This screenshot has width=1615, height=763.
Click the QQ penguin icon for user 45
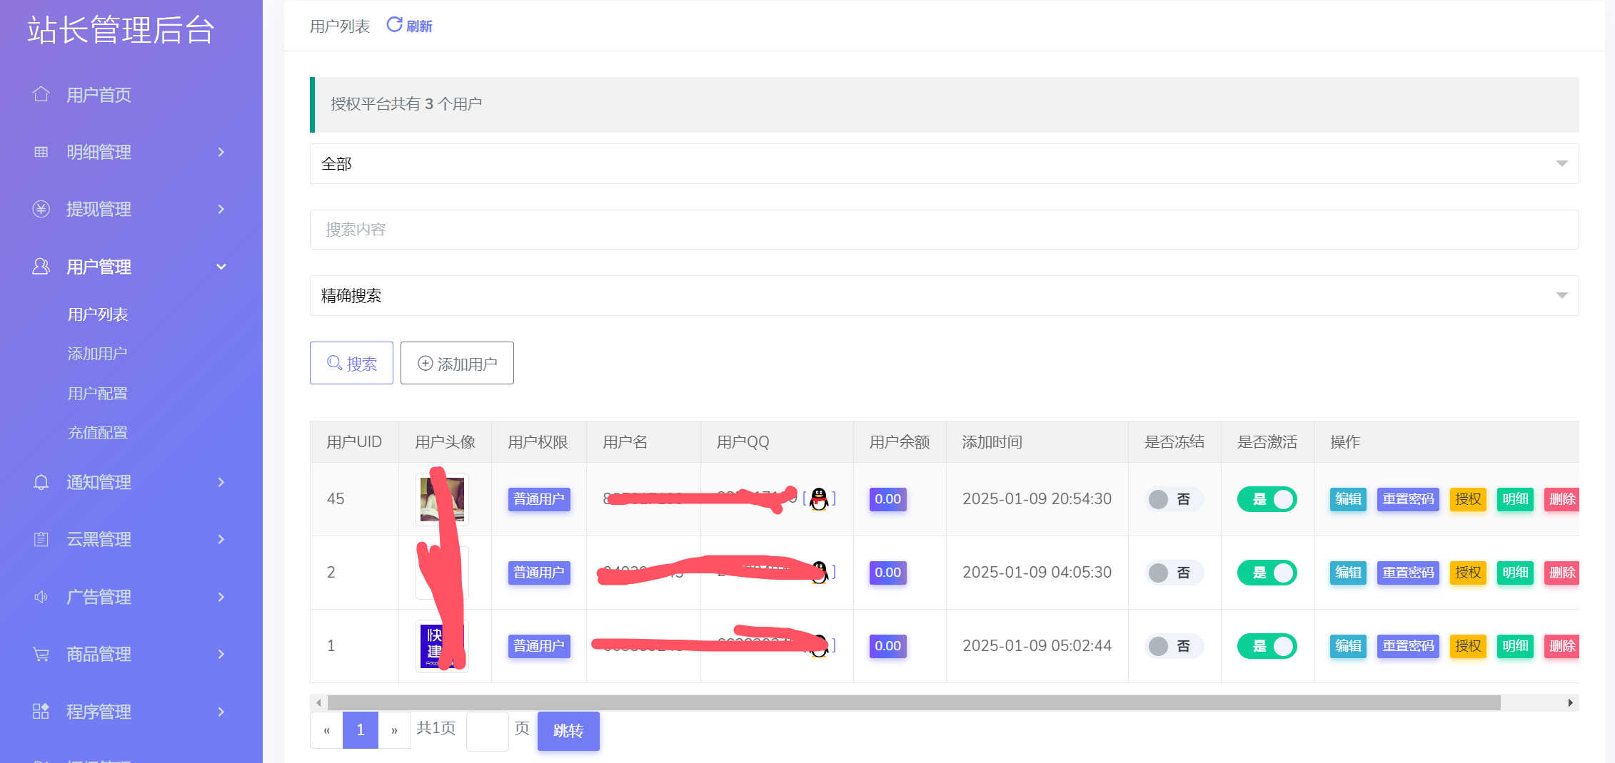click(819, 499)
